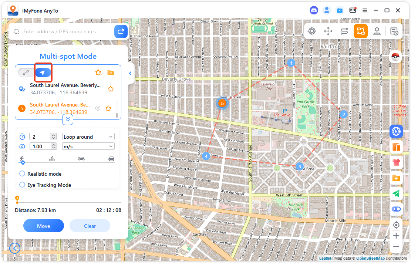Select the two-spot route mode icon
Image resolution: width=411 pixels, height=263 pixels.
(344, 31)
